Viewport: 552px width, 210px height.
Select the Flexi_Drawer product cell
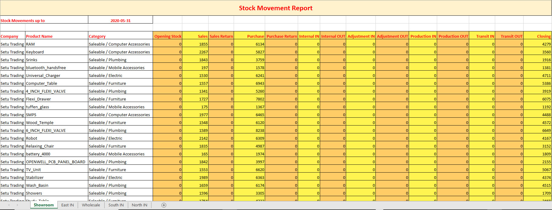tap(57, 98)
